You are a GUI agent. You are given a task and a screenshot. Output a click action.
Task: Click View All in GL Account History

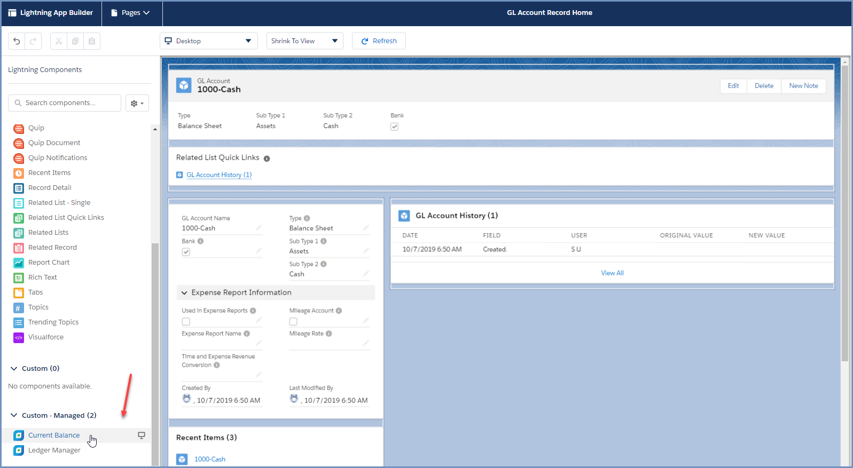tap(612, 273)
